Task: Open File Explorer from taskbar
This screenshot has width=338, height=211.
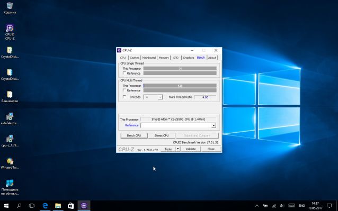Action: pyautogui.click(x=58, y=206)
